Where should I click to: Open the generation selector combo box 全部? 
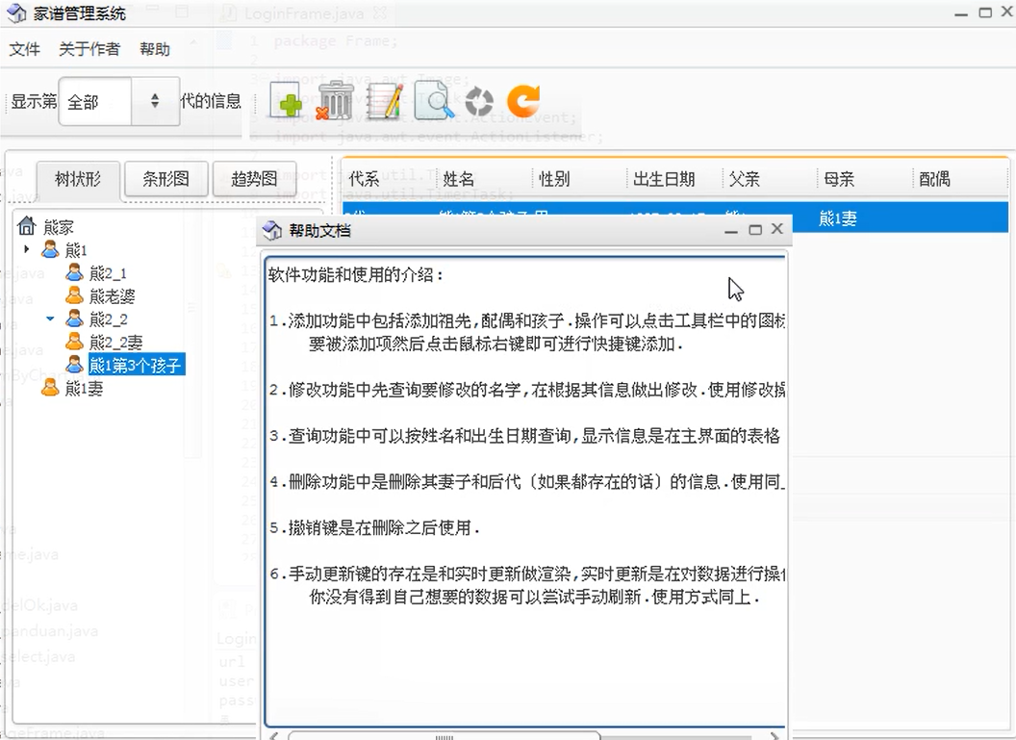pyautogui.click(x=119, y=101)
